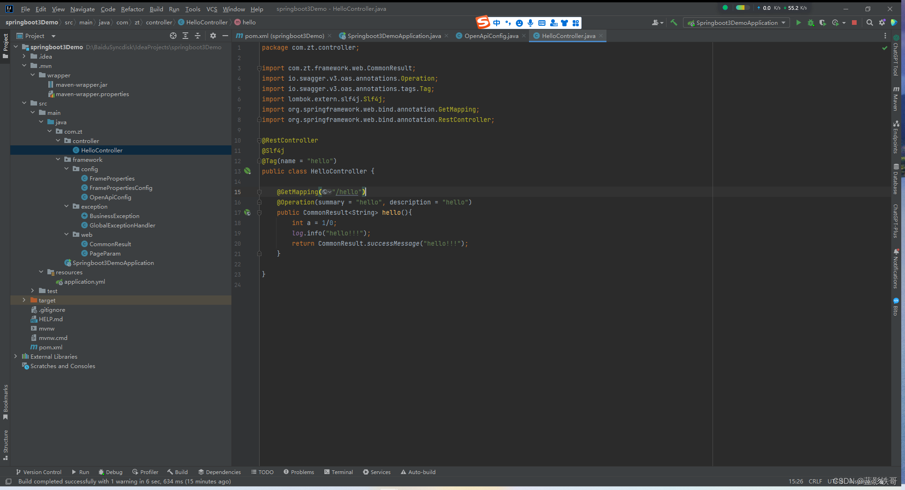Open Sogou emoji face icon
This screenshot has width=905, height=490.
pos(519,23)
